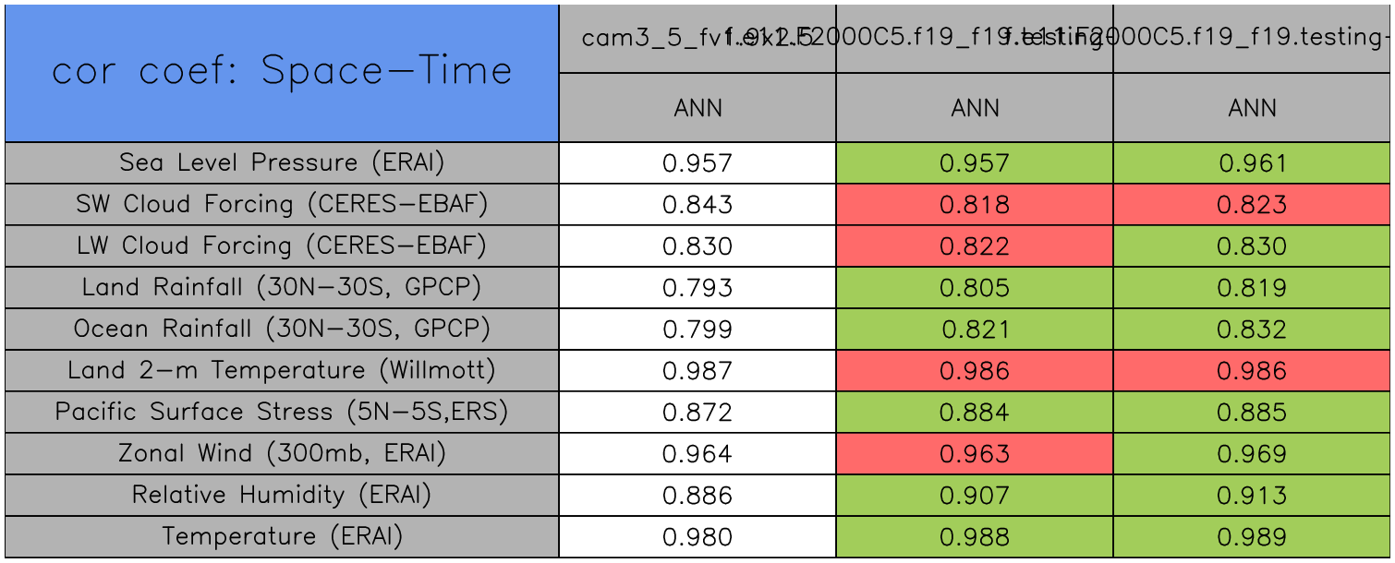
Task: Click the Sea Level Pressure (ERAI) row label
Action: click(x=282, y=163)
